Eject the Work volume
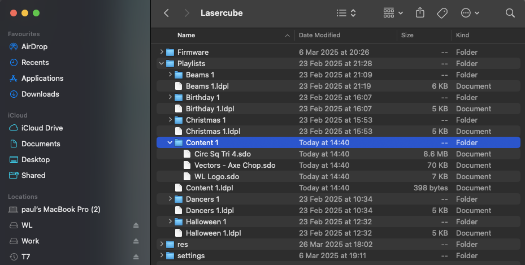The height and width of the screenshot is (265, 525). (x=136, y=241)
